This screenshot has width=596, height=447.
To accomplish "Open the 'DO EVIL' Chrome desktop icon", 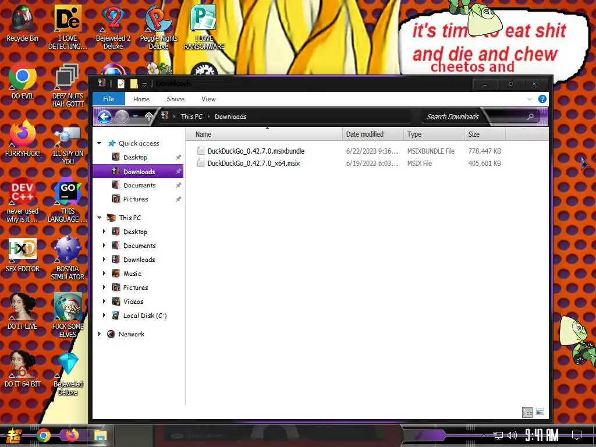I will coord(22,81).
